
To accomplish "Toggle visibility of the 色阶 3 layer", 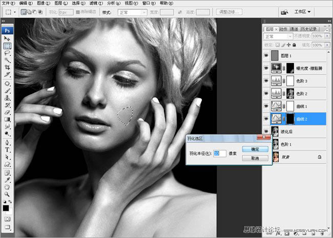I will point(266,80).
